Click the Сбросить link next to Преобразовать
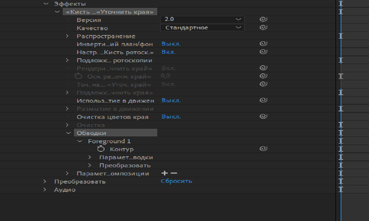Screen dimensions: 369x221 click(x=176, y=181)
